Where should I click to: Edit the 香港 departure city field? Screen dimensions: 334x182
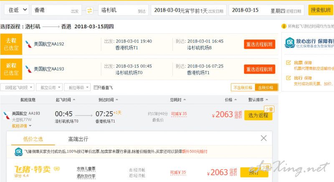click(56, 10)
